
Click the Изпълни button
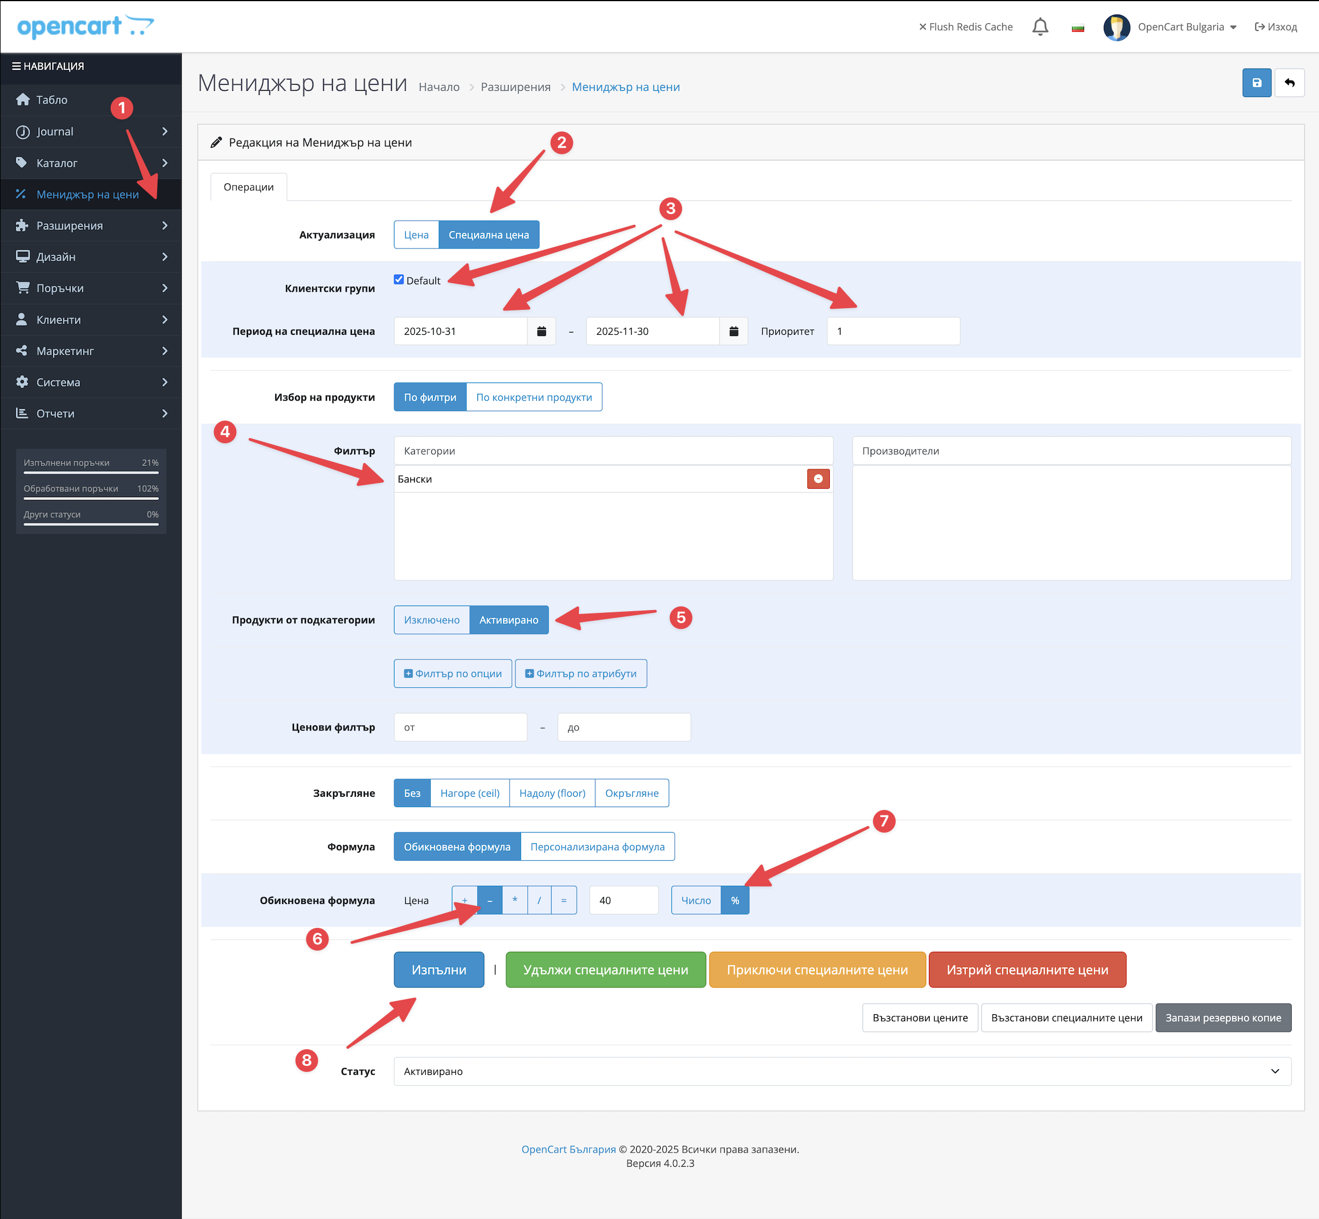(x=438, y=970)
